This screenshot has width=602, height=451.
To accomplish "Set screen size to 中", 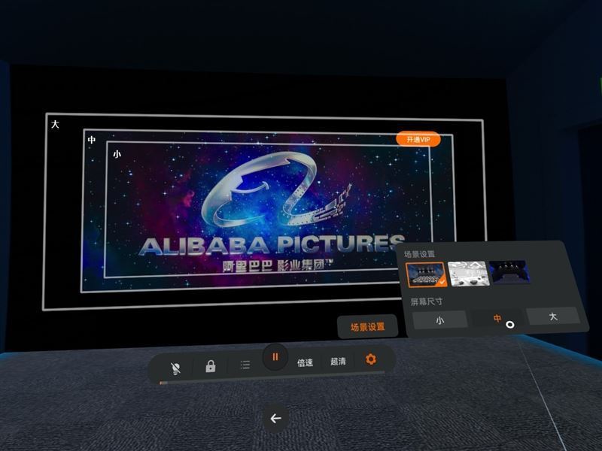I will point(497,318).
